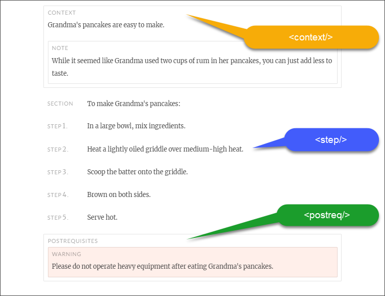The height and width of the screenshot is (296, 385).
Task: Select the POSTREQUISITES section label
Action: click(x=73, y=241)
